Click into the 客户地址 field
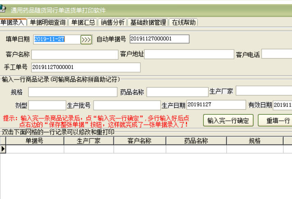292x199 pixels. point(189,54)
